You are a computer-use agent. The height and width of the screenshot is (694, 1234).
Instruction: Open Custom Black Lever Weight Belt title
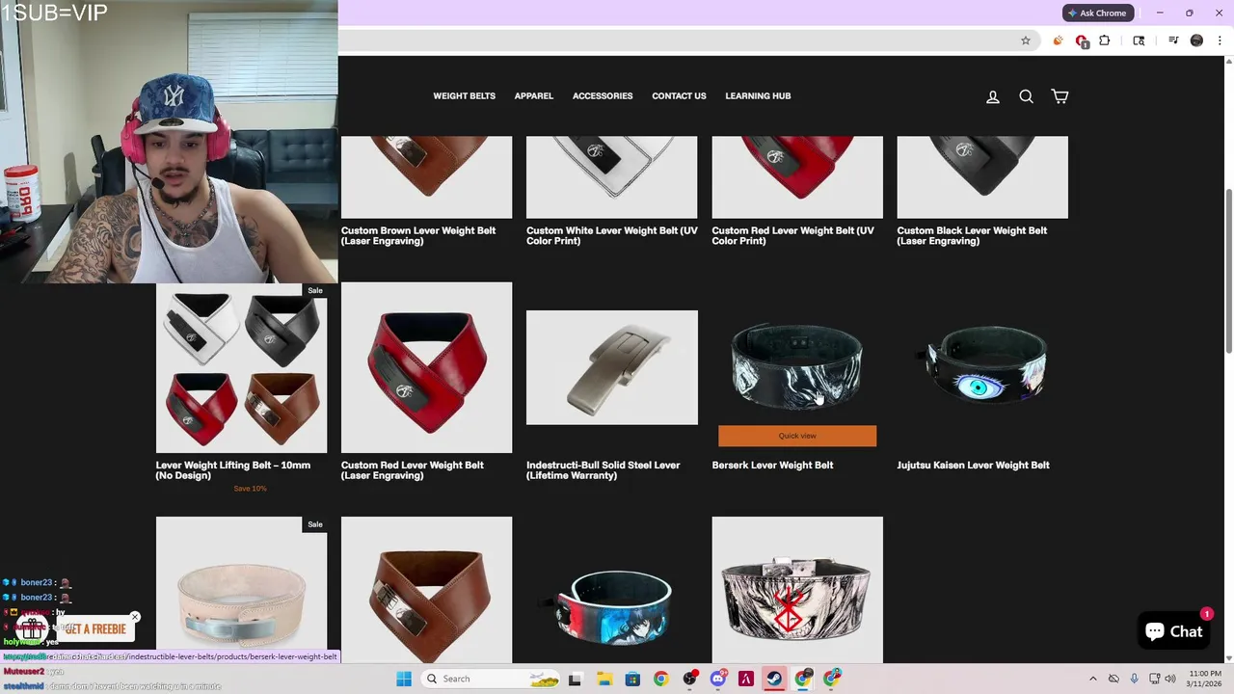pos(972,236)
